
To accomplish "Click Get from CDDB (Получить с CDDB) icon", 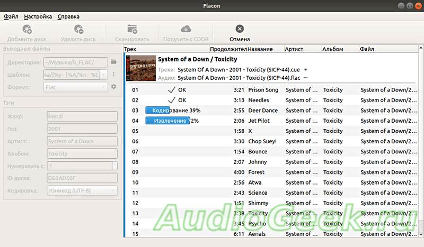I will (x=186, y=29).
